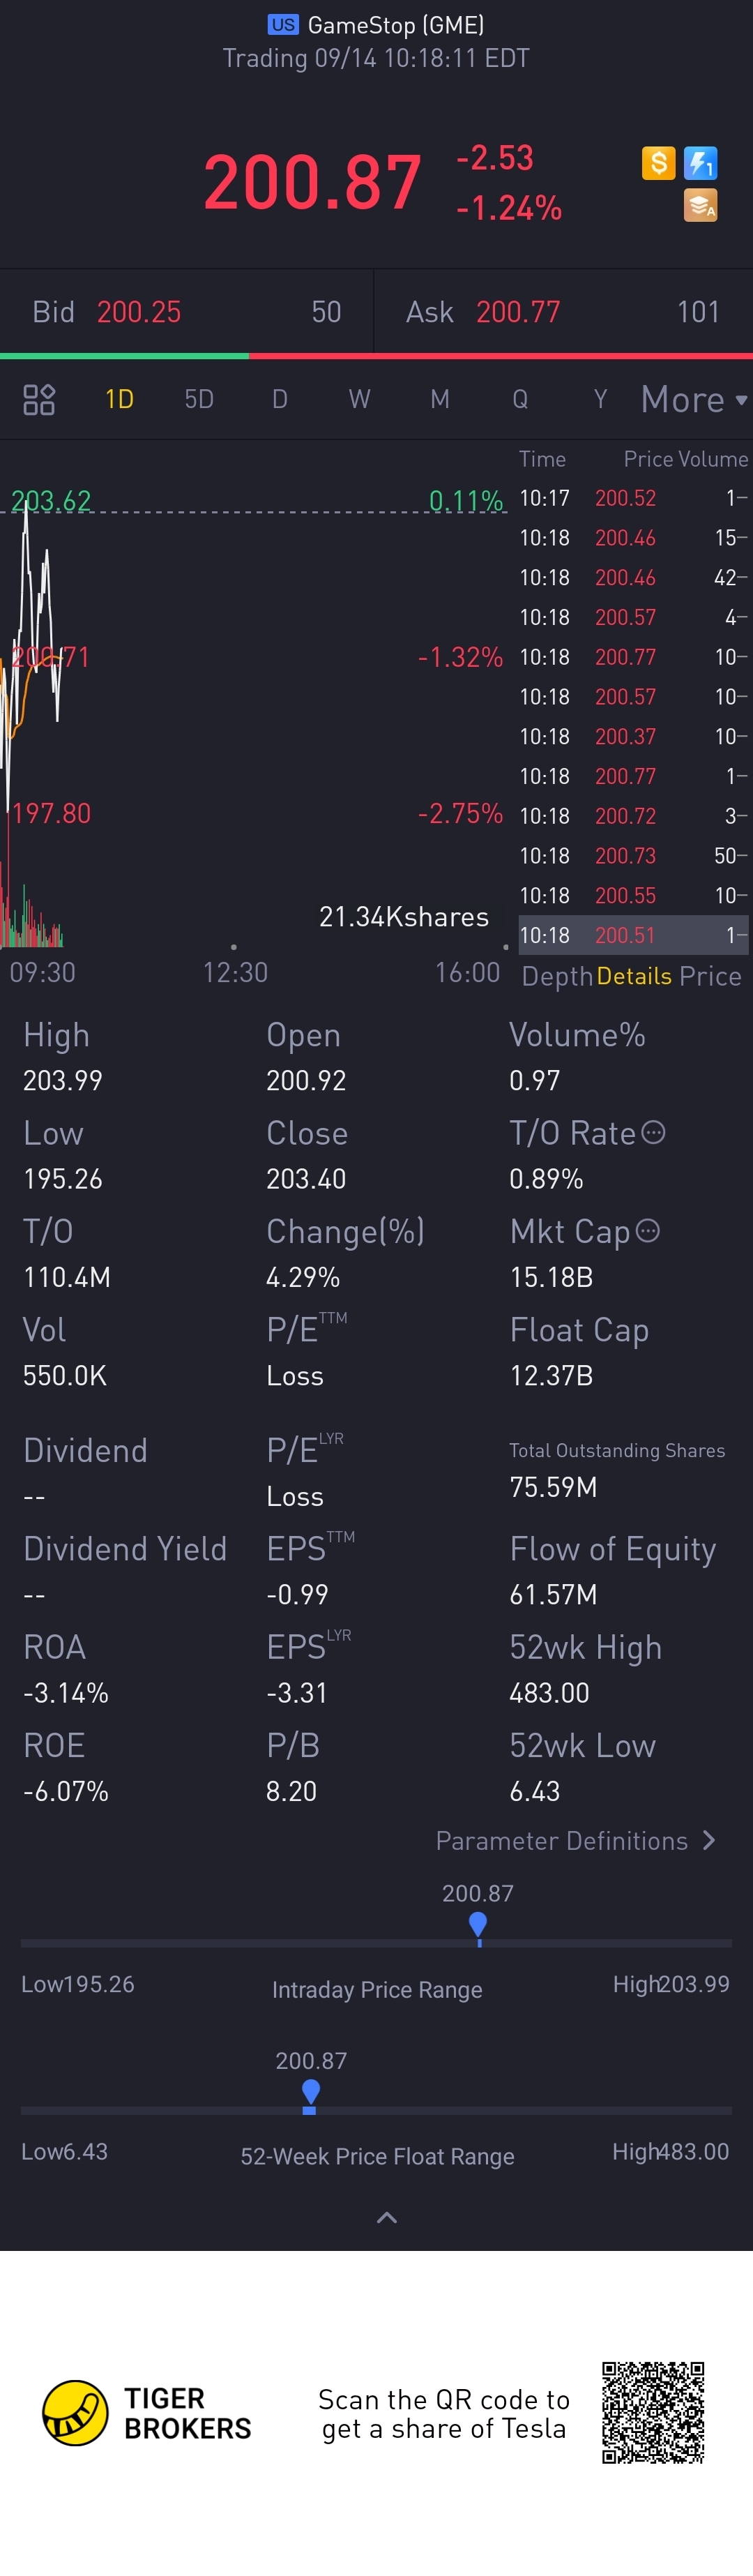Select the Details tab
This screenshot has height=2576, width=753.
click(x=634, y=976)
